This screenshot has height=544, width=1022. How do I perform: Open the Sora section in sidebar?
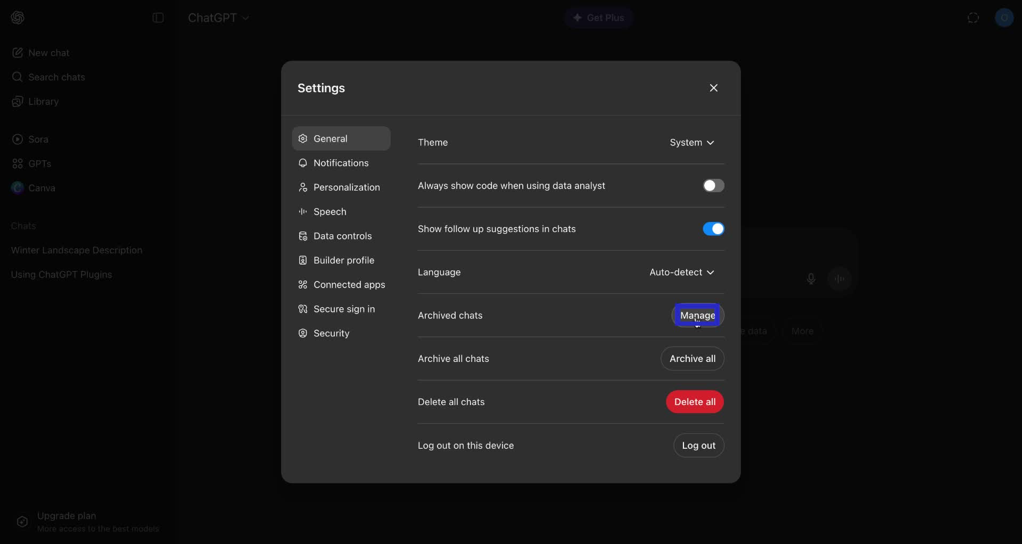[38, 139]
